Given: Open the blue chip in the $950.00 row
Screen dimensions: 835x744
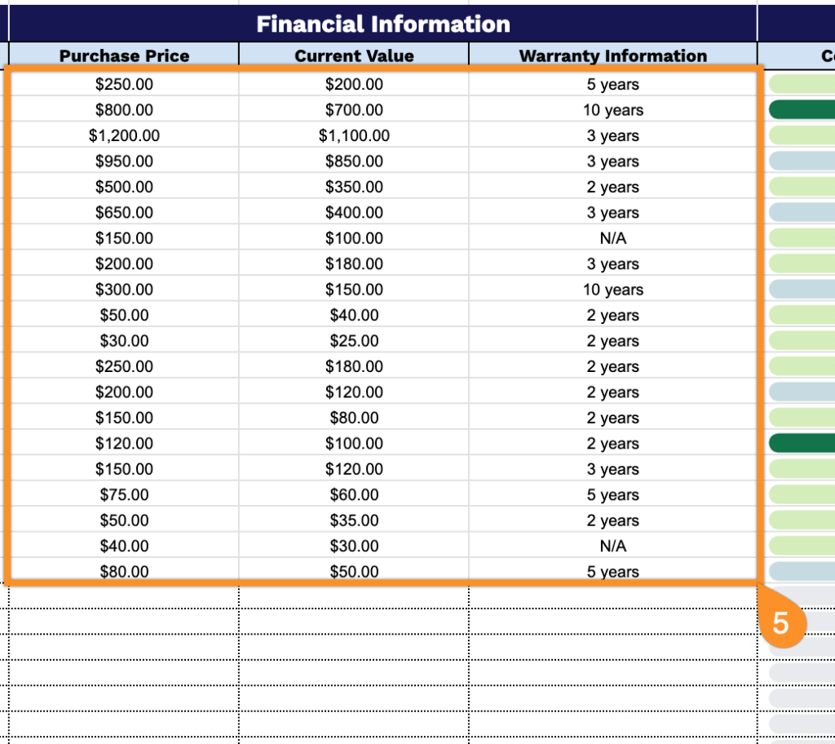Looking at the screenshot, I should [802, 161].
